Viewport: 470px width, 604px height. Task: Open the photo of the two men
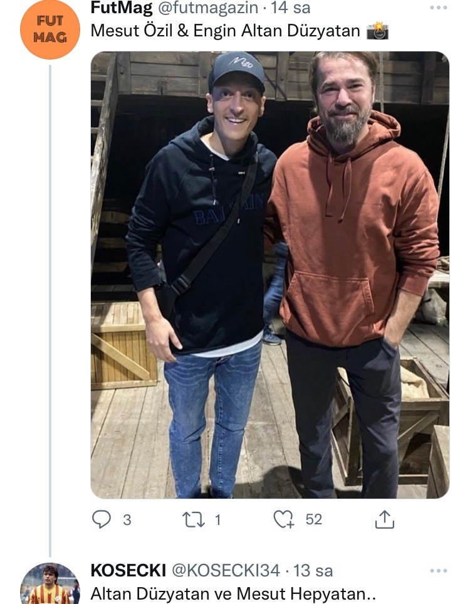pos(269,275)
